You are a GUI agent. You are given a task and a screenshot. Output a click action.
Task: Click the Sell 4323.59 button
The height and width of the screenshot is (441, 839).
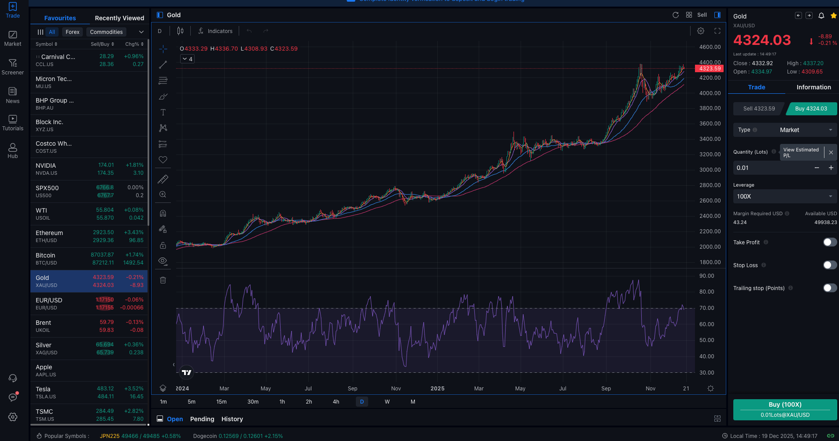pyautogui.click(x=759, y=109)
